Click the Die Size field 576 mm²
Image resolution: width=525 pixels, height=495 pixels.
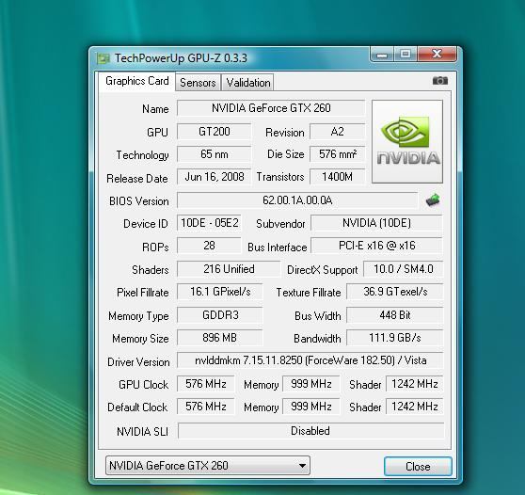(x=337, y=154)
